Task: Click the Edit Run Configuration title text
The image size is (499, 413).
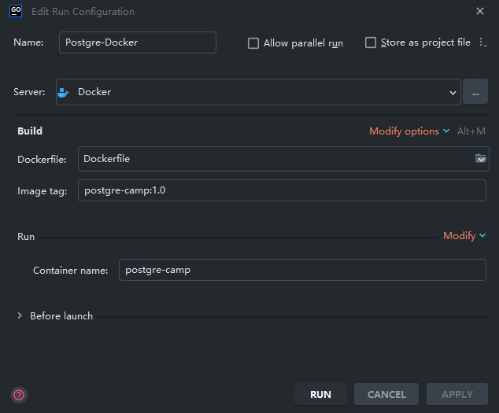Action: 83,12
